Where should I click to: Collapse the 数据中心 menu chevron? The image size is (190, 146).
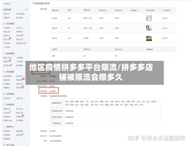[x=27, y=127]
